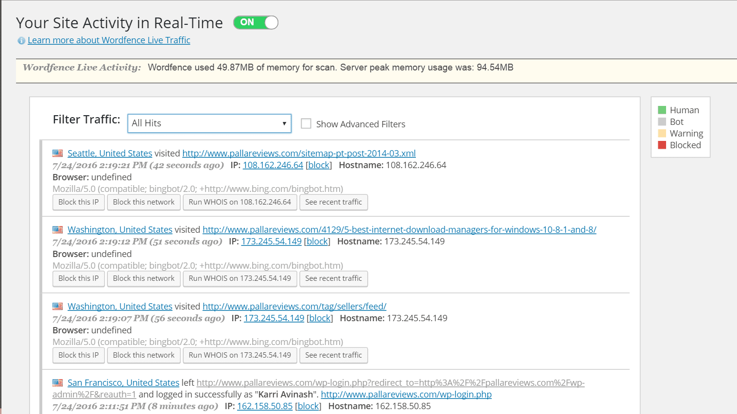Open San Francisco, United States link
This screenshot has height=414, width=737.
(123, 383)
